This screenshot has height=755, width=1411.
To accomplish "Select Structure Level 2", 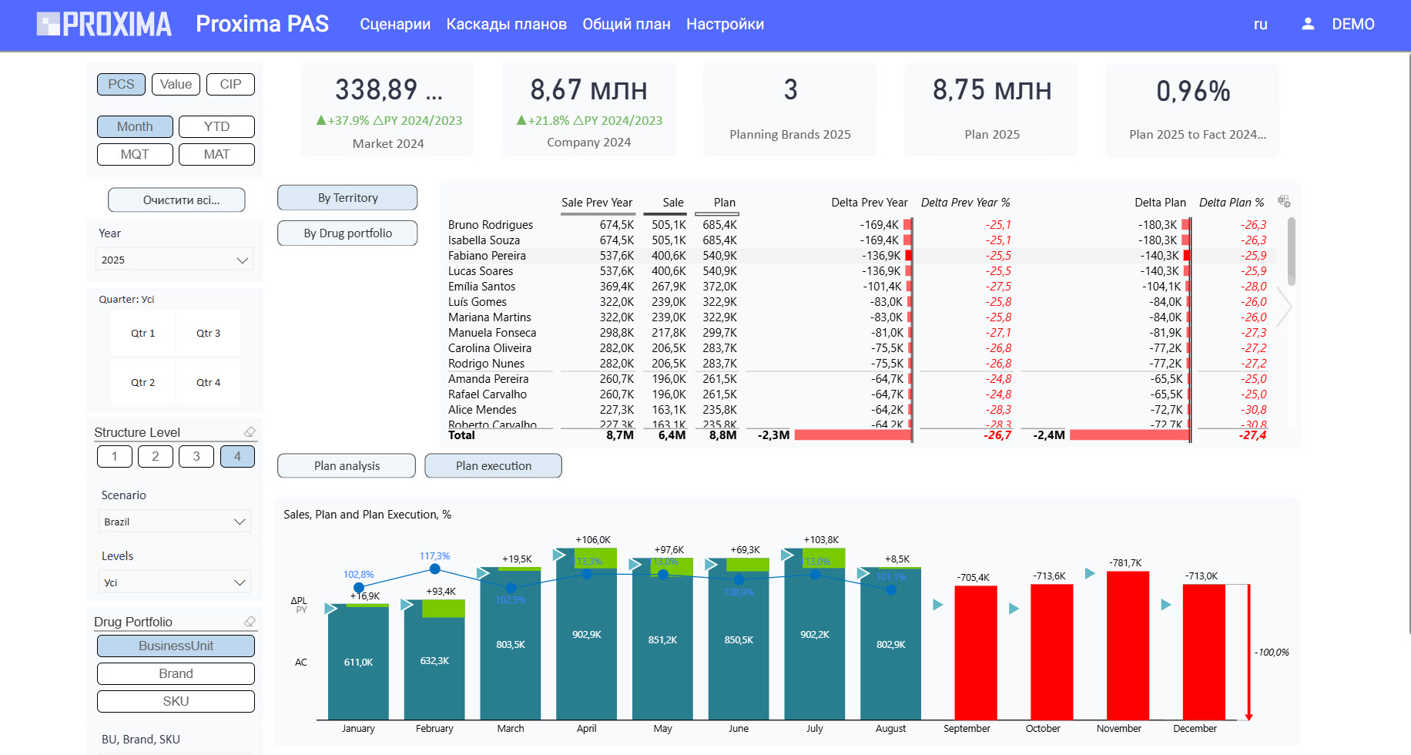I will click(x=156, y=456).
